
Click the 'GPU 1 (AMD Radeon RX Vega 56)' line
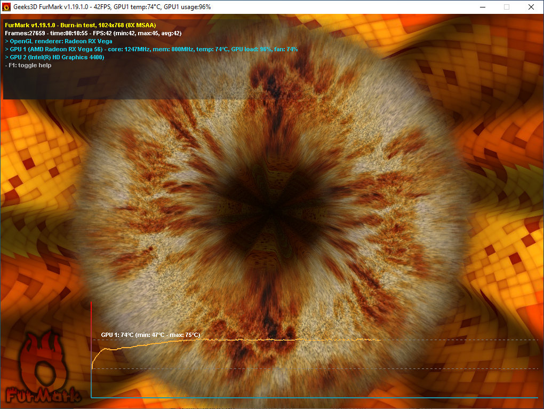pos(151,49)
